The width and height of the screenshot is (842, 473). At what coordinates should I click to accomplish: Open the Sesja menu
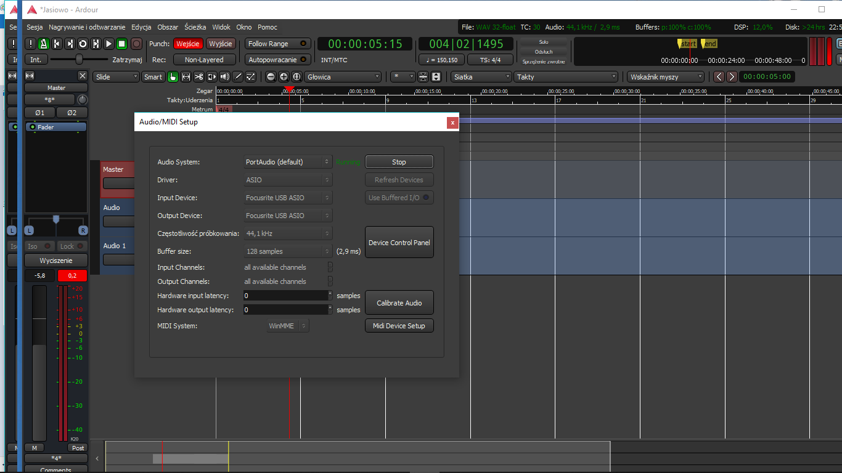35,27
